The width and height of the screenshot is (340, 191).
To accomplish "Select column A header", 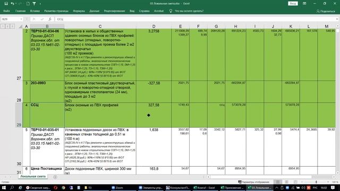I will click(x=26, y=27).
